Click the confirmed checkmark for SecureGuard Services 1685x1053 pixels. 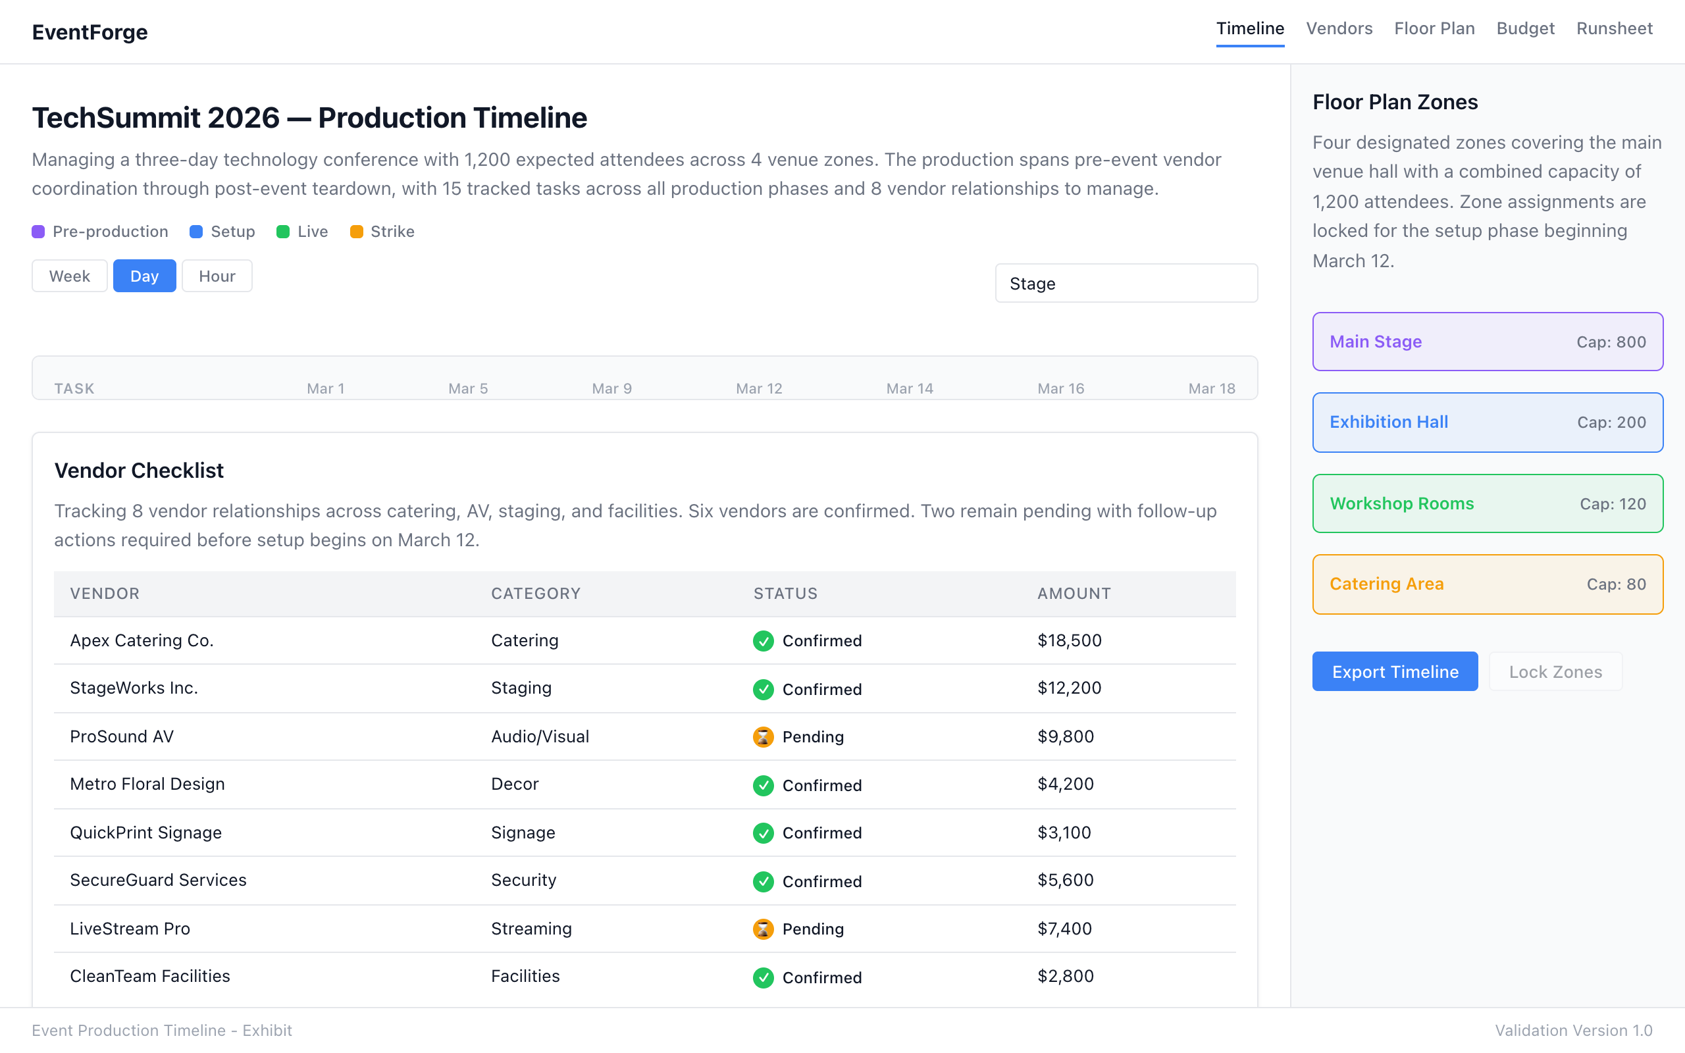coord(763,881)
